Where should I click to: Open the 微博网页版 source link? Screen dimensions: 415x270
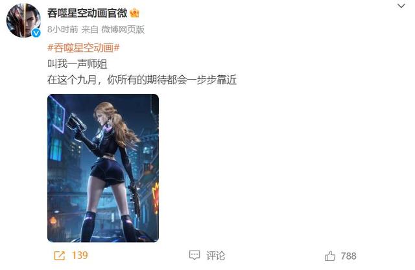[123, 29]
